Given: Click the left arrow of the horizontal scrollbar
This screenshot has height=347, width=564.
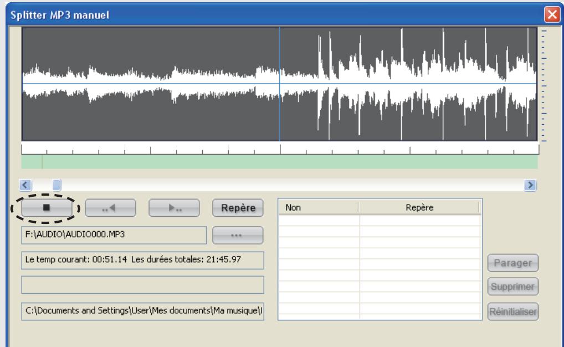Looking at the screenshot, I should click(25, 185).
